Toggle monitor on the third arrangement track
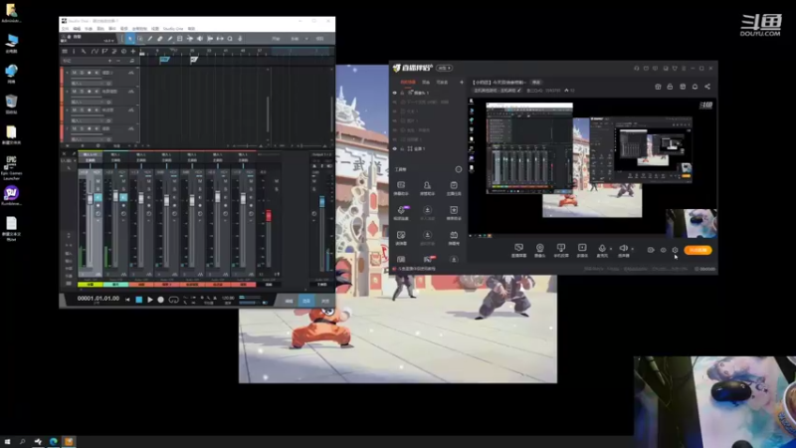The width and height of the screenshot is (796, 448). coord(97,111)
